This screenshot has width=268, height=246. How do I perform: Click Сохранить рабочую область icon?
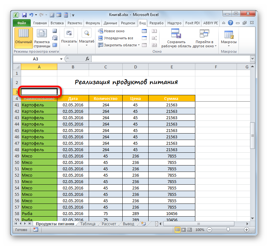(x=176, y=38)
